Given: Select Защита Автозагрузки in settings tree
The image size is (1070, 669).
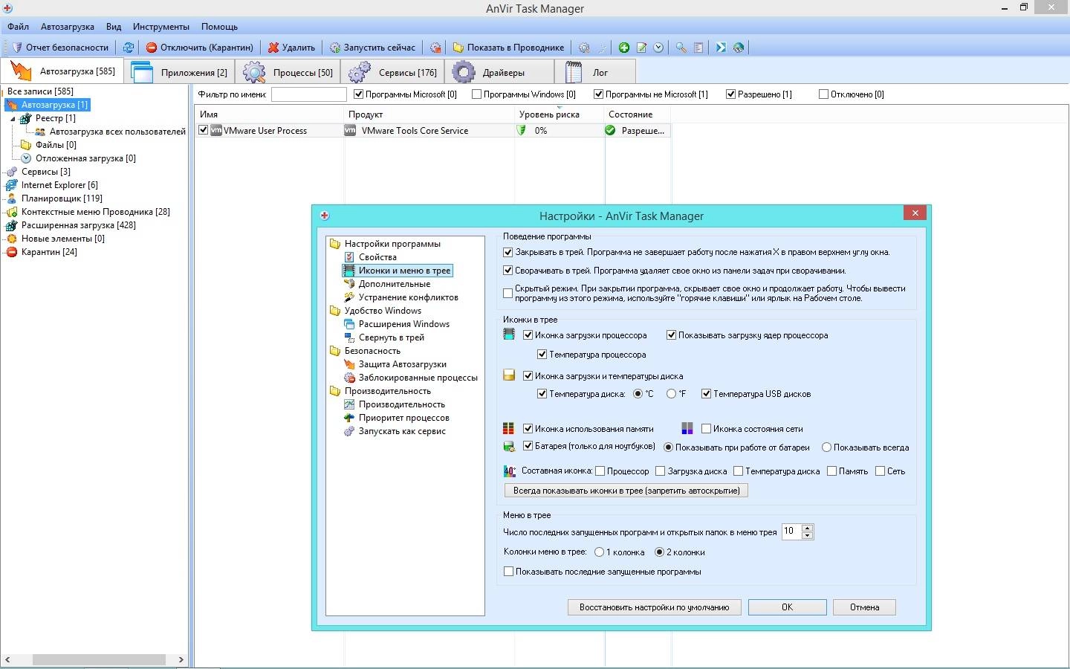Looking at the screenshot, I should [x=402, y=364].
